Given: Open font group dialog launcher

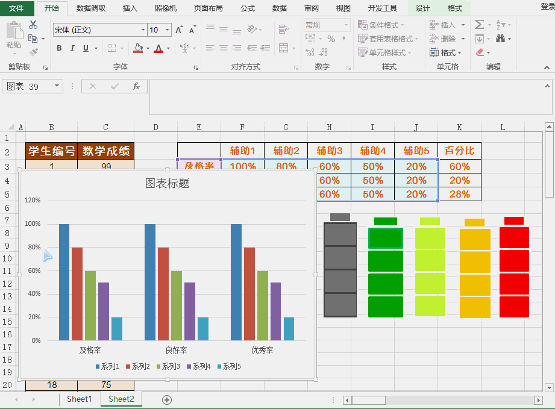Looking at the screenshot, I should pyautogui.click(x=196, y=67).
